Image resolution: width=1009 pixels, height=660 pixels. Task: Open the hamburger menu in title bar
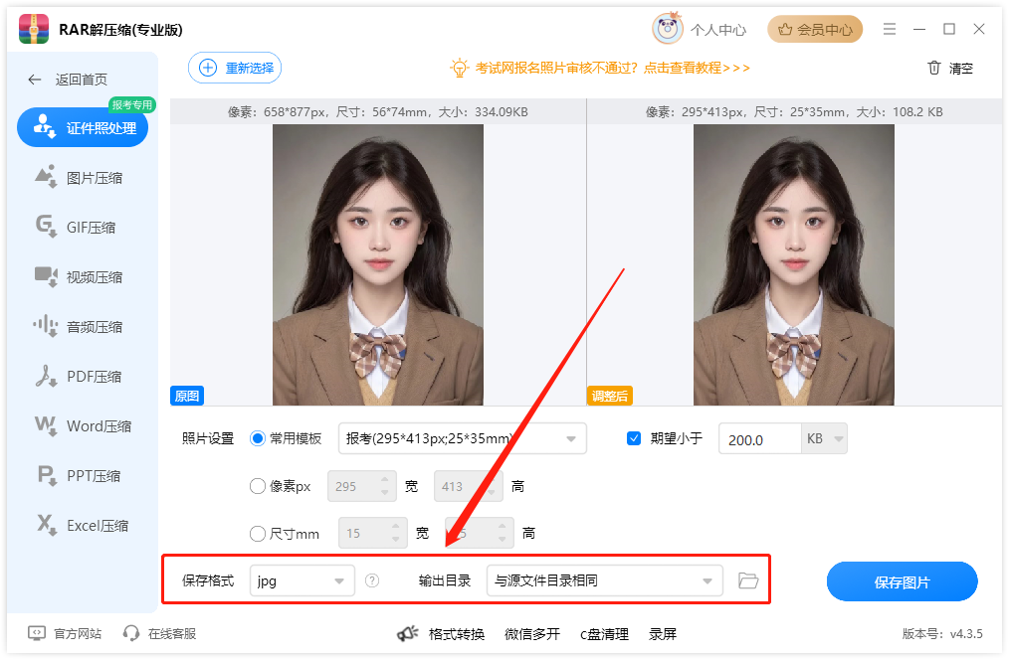point(890,29)
